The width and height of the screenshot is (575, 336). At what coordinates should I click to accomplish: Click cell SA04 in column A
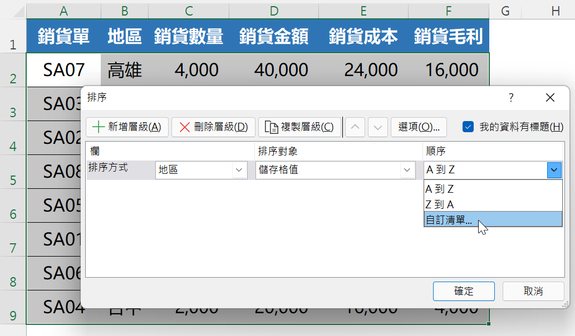pos(54,308)
